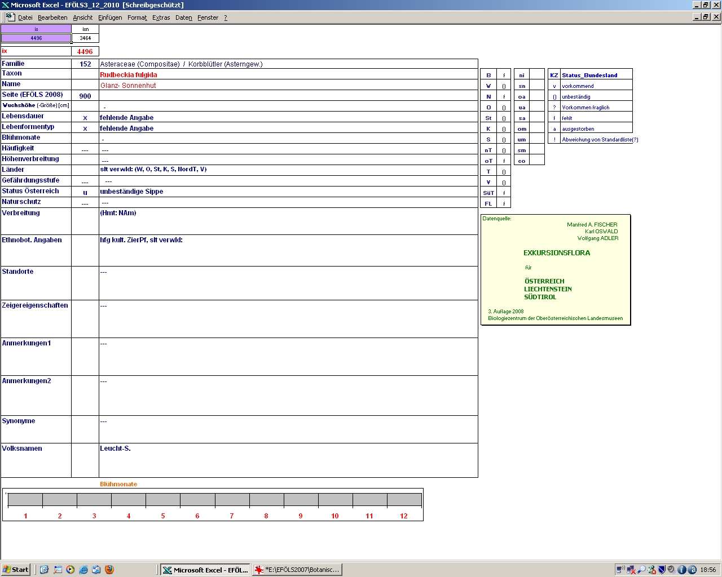Click the Excel workbook icon beside Datei
Image resolution: width=722 pixels, height=577 pixels.
tap(10, 17)
